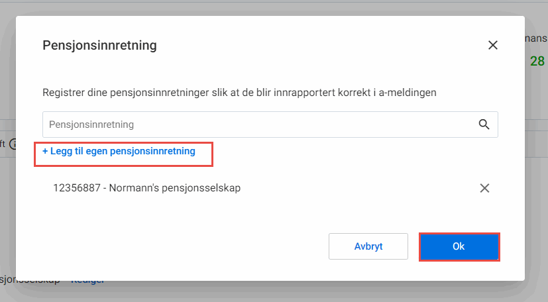This screenshot has width=548, height=302.
Task: Click the plus sign before 'Legg til egen'
Action: (45, 151)
